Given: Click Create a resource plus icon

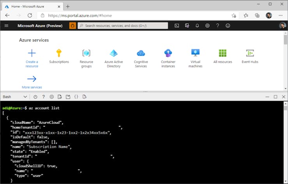Looking at the screenshot, I should pyautogui.click(x=32, y=53).
